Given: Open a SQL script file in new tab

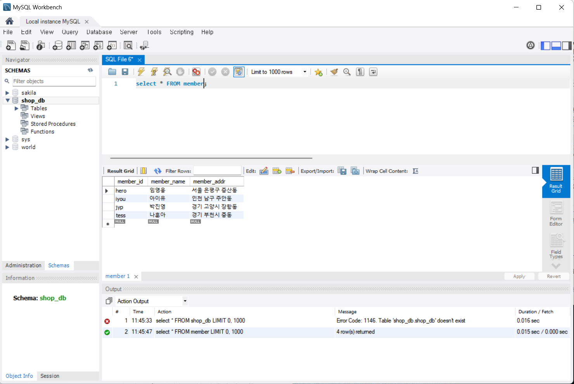Looking at the screenshot, I should (x=24, y=45).
